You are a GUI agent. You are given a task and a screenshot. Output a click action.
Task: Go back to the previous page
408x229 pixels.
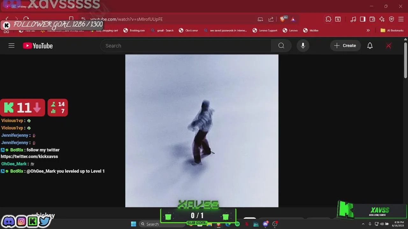pos(7,19)
